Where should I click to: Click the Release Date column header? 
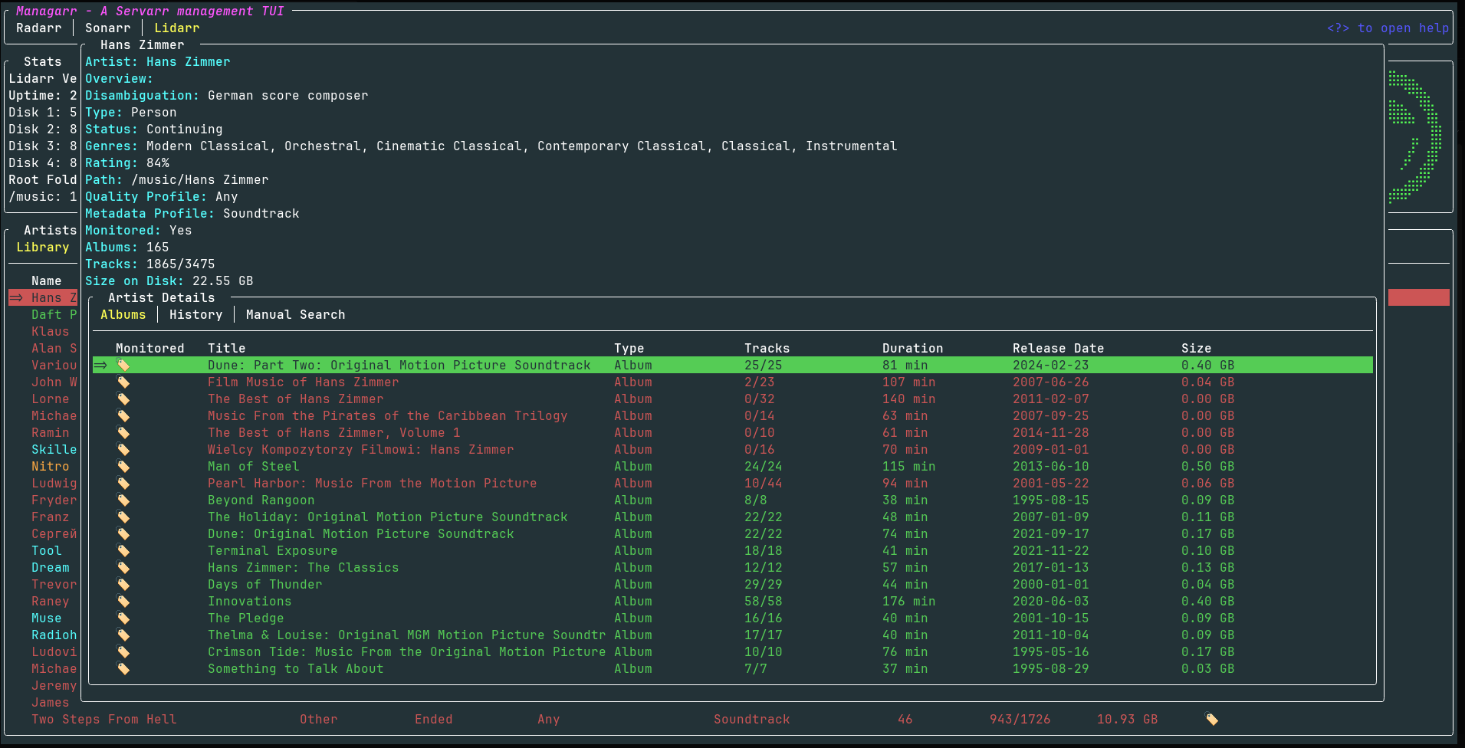click(x=1058, y=348)
